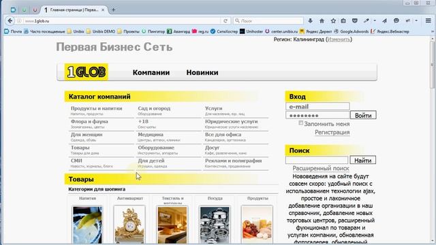Open the Pocket shield icon
The image size is (436, 245).
coord(355,21)
